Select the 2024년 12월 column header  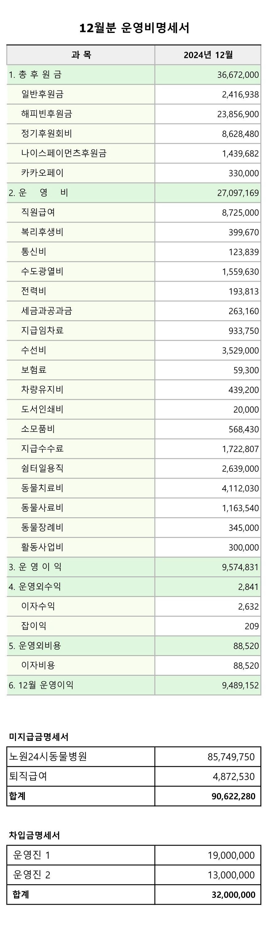click(208, 55)
